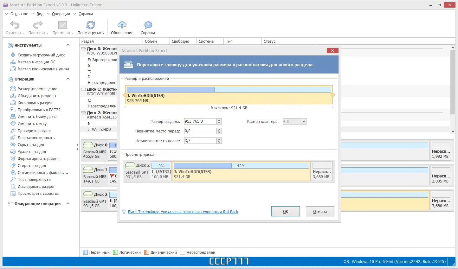The width and height of the screenshot is (458, 269).
Task: Choose Просмотреть свойства operation
Action: [x=38, y=194]
